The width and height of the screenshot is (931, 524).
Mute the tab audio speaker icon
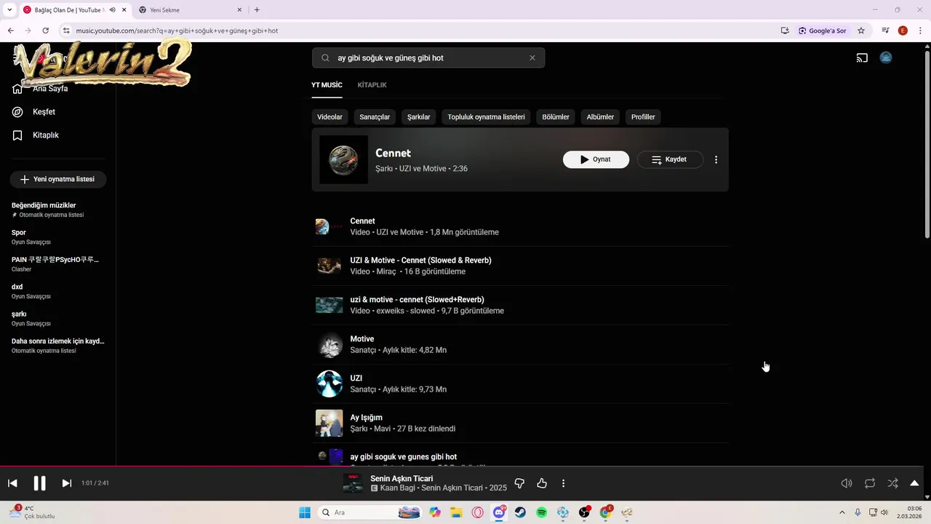coord(113,10)
